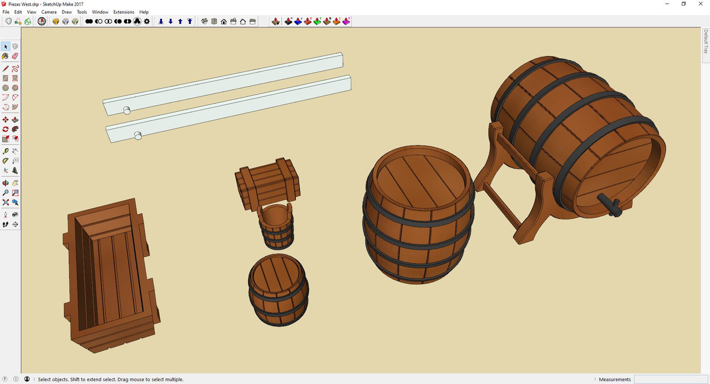Select the Rotate tool

[6, 129]
